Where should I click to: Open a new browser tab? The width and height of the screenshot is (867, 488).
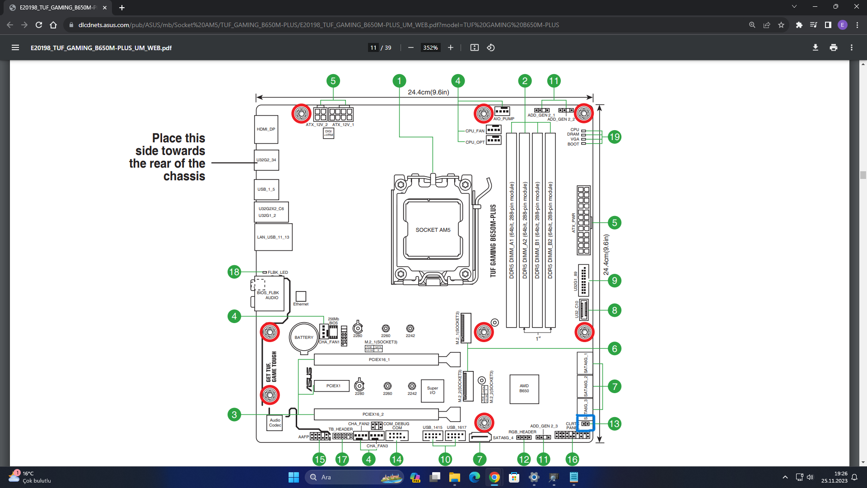122,8
